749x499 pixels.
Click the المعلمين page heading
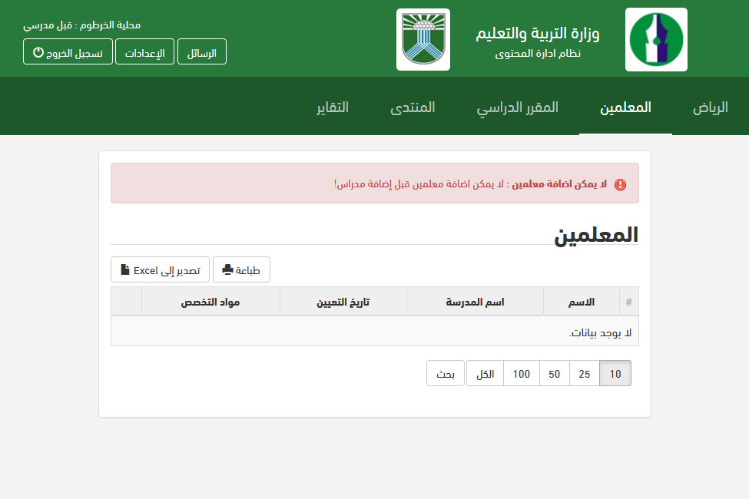point(596,234)
